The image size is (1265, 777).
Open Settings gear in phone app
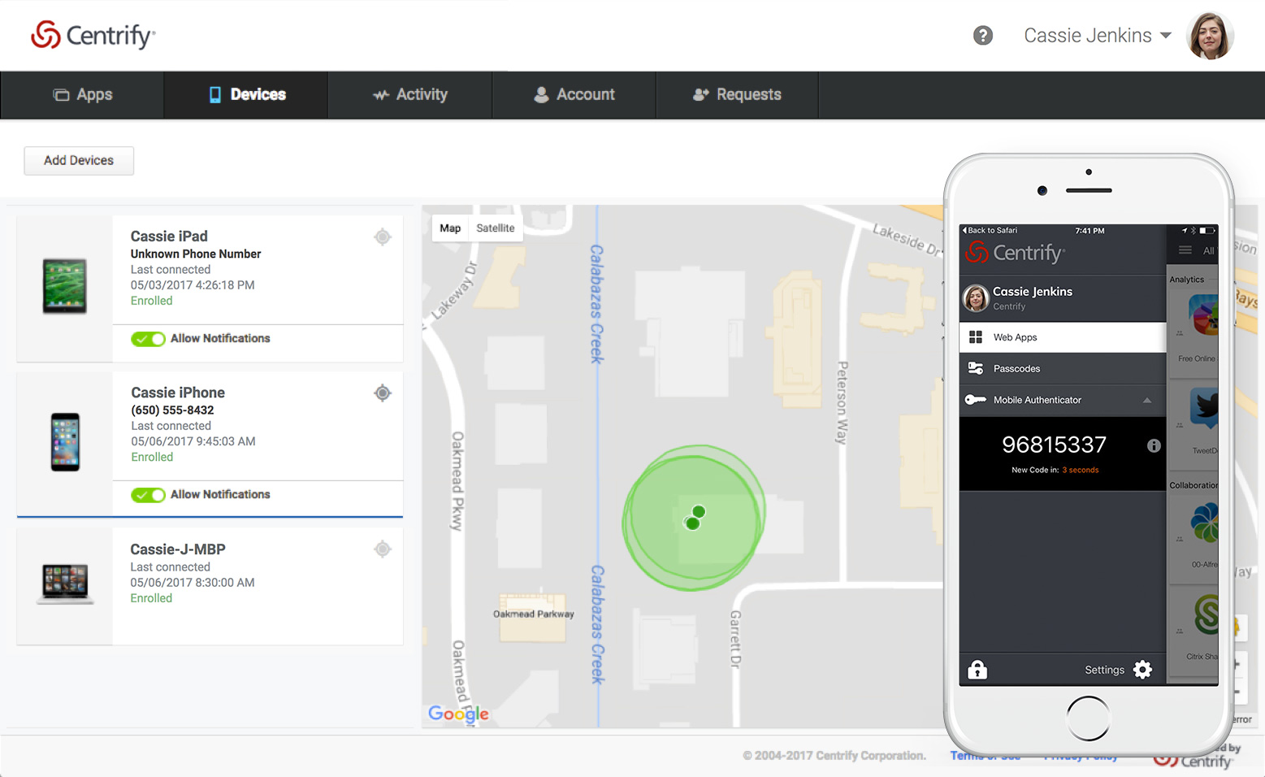(x=1142, y=670)
